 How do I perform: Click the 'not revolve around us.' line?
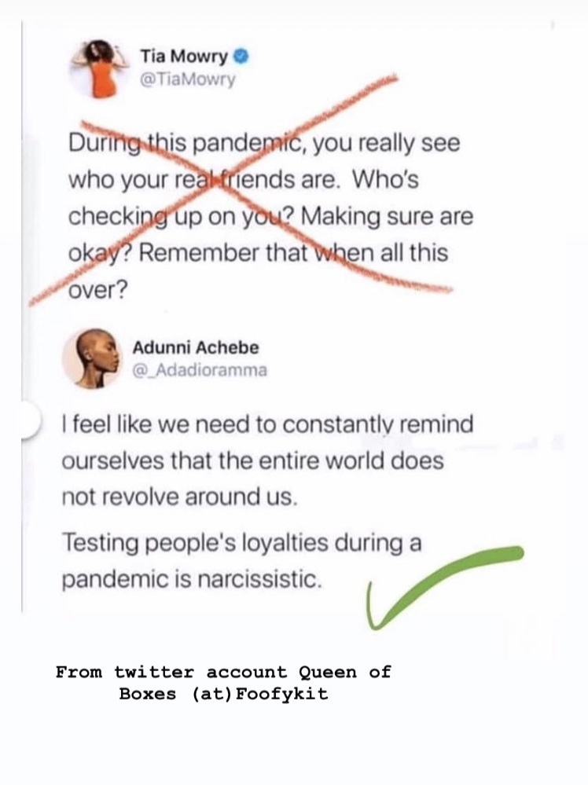(179, 497)
